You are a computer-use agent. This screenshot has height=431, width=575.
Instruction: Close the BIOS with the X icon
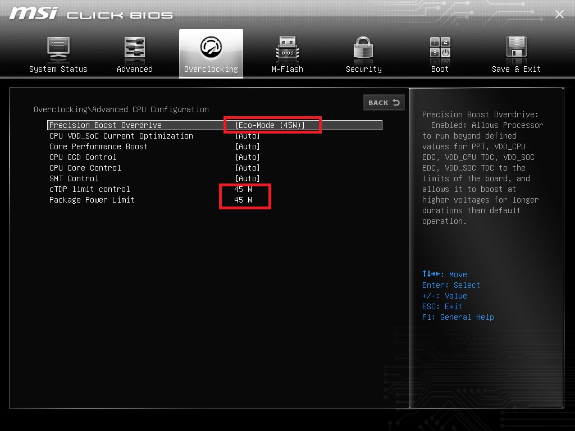(559, 14)
